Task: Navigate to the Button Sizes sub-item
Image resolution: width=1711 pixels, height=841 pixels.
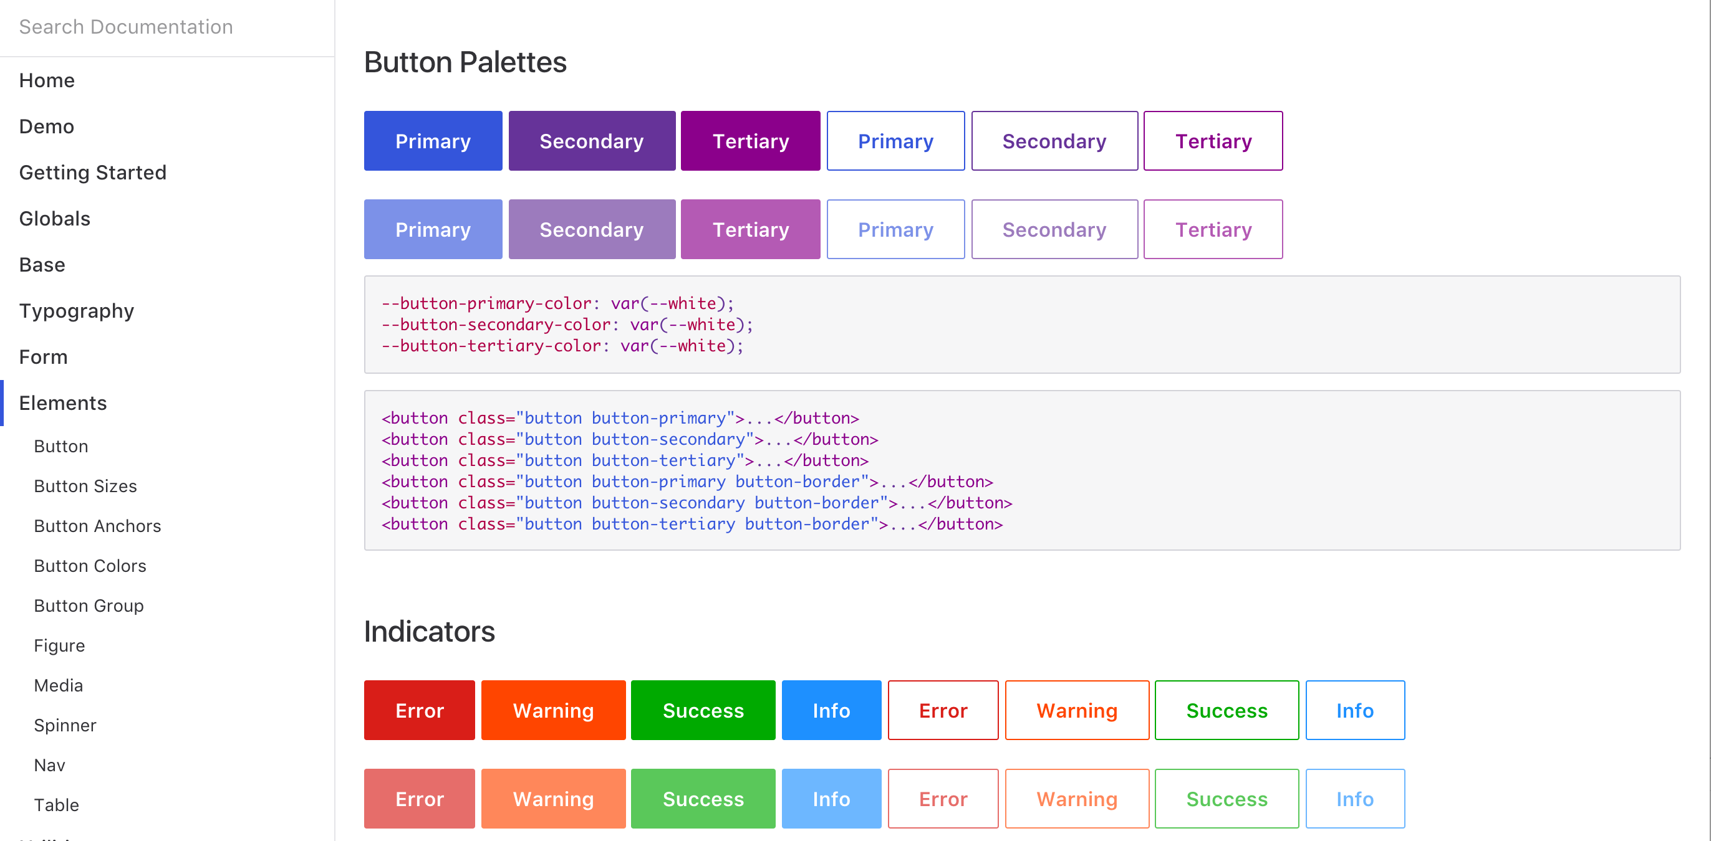Action: click(85, 486)
